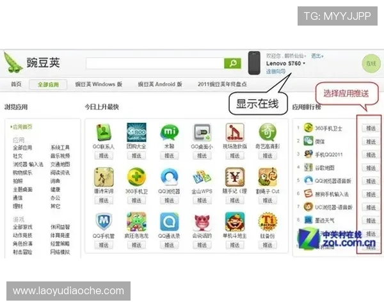The width and height of the screenshot is (384, 307).
Task: Open the QQ浏览器 icon in the grid
Action: point(169,177)
